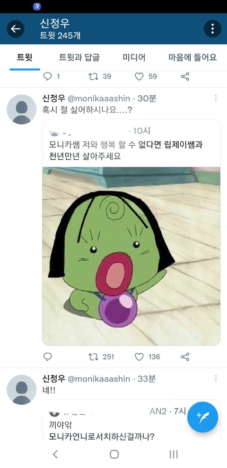Open quoted tweet about 모니카쌤
This screenshot has width=227, height=468.
[131, 143]
